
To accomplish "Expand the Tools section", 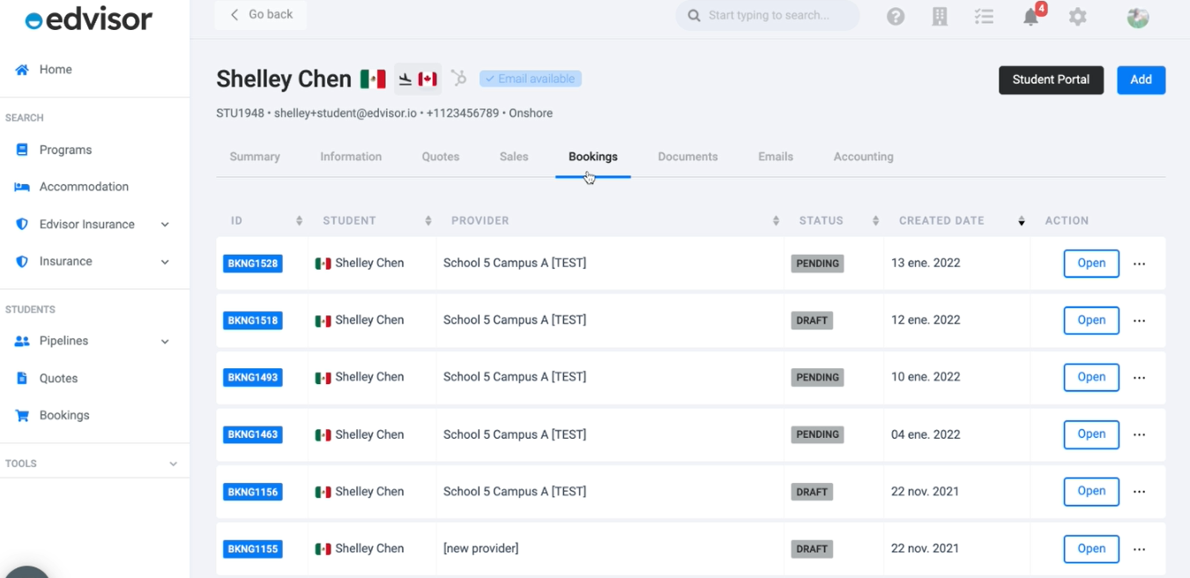I will pos(173,463).
